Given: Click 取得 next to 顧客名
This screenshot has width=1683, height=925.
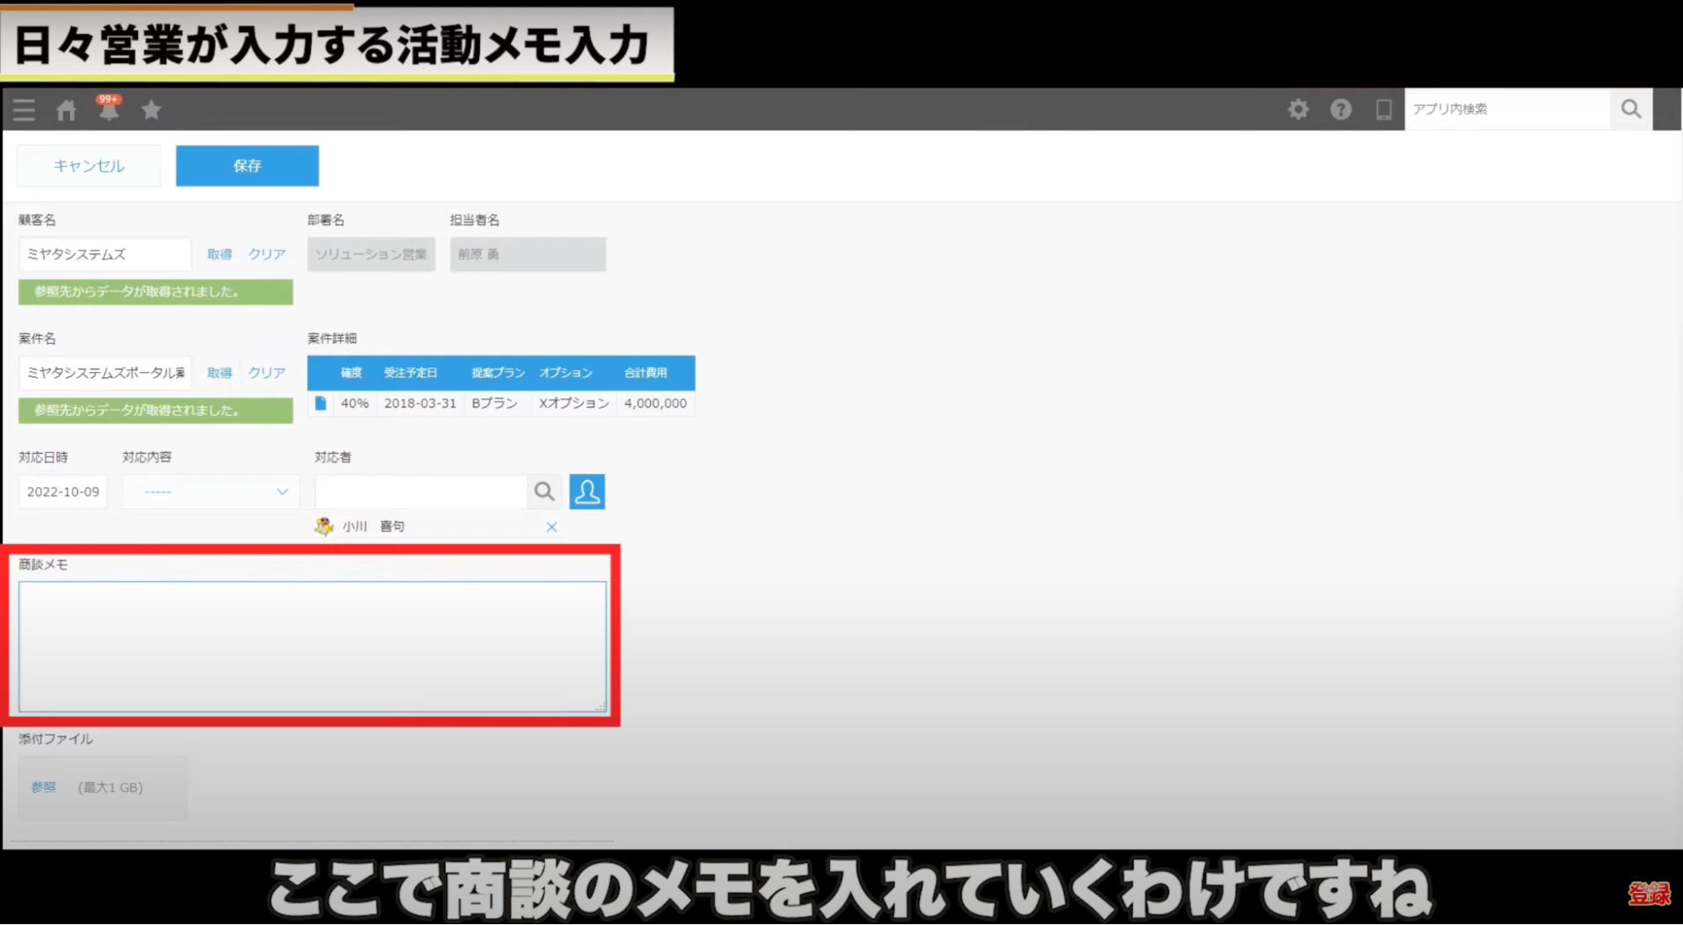Looking at the screenshot, I should click(220, 254).
